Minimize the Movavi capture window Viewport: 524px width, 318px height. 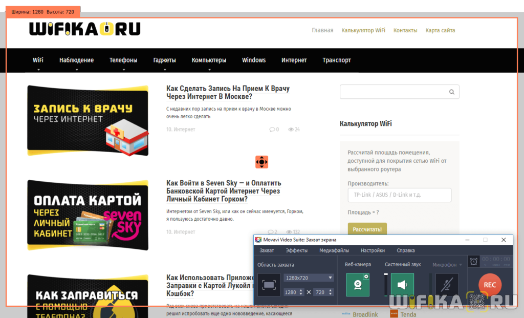pyautogui.click(x=468, y=240)
